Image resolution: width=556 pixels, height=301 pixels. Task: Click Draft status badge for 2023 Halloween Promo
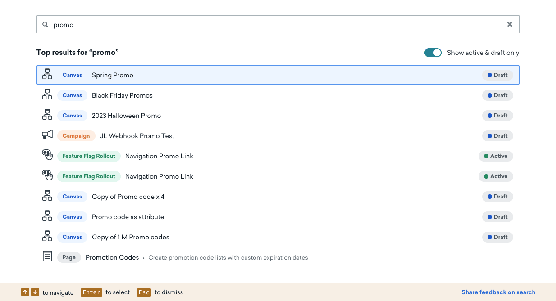point(497,116)
